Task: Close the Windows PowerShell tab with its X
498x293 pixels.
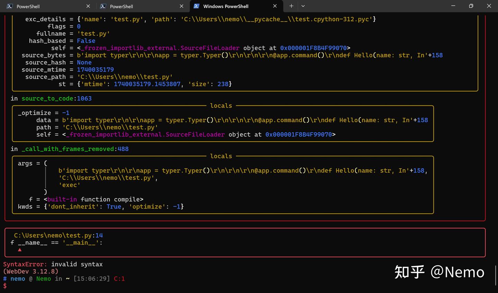Action: [x=275, y=6]
